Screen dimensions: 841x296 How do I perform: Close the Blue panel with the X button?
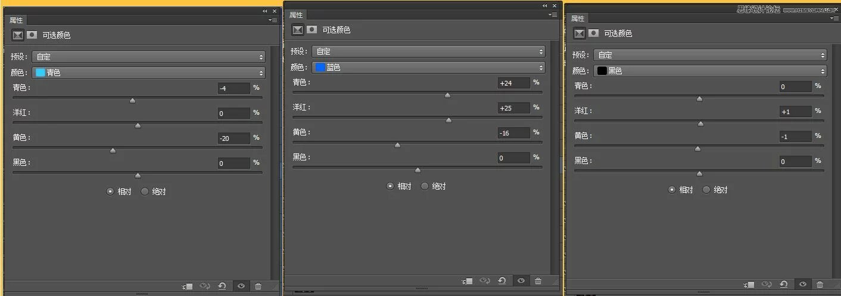coord(555,5)
